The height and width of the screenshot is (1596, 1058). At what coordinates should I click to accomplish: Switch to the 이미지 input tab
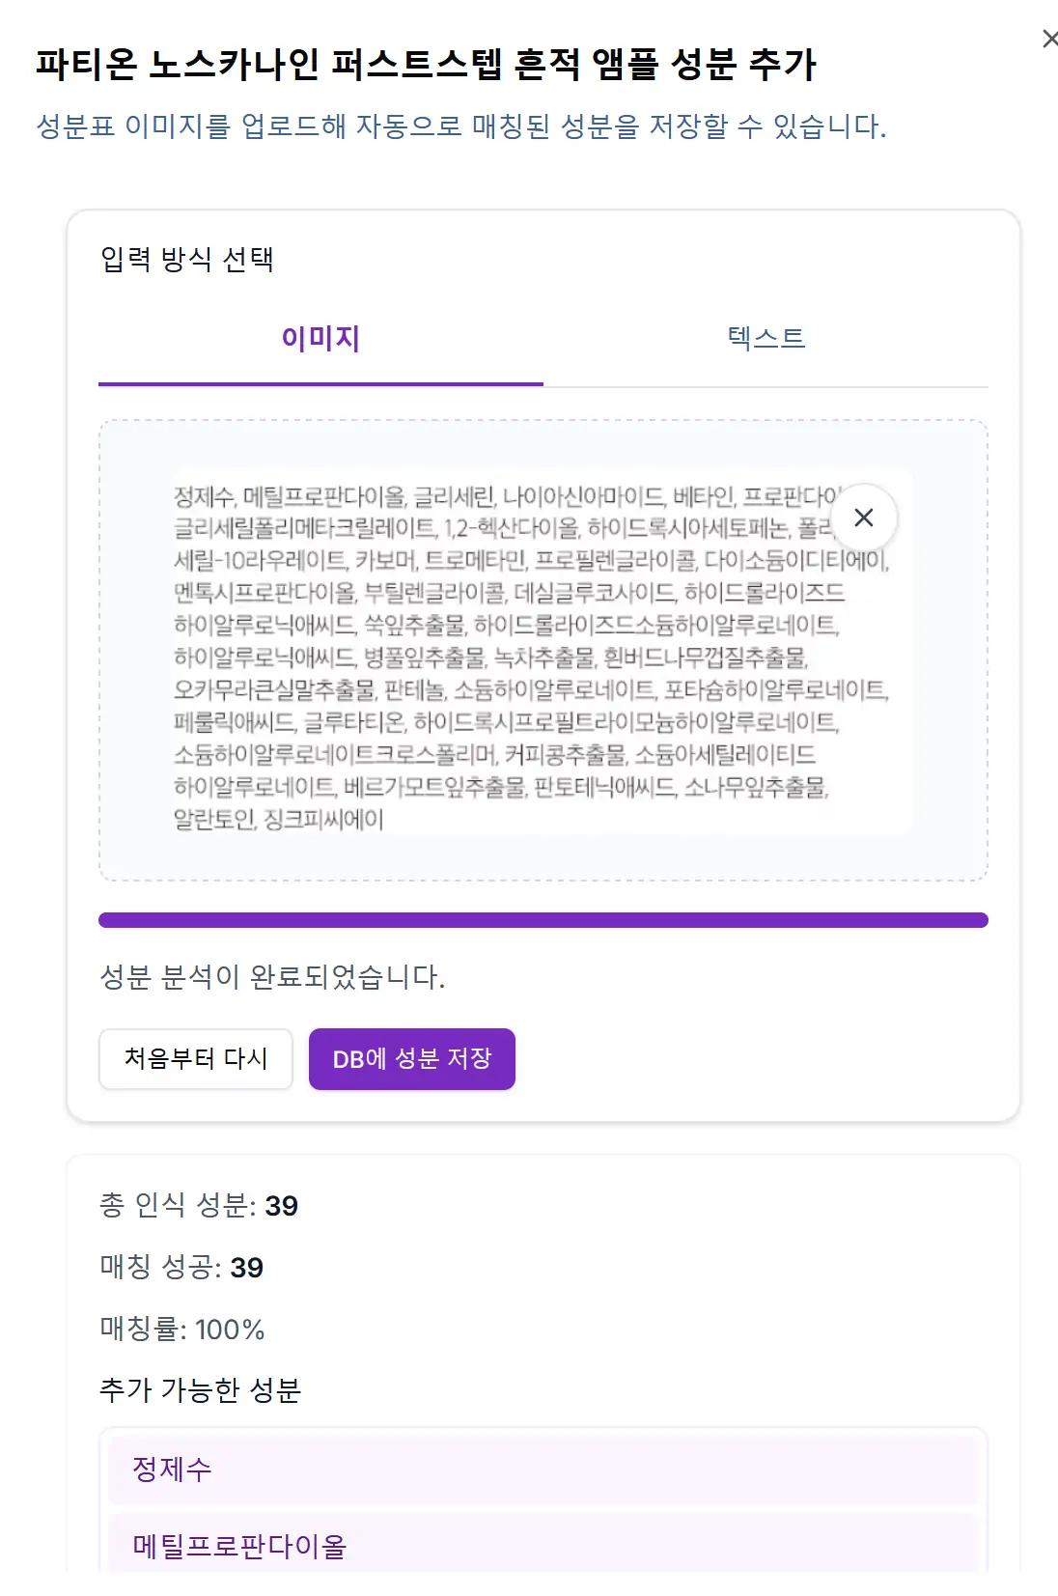[x=321, y=338]
